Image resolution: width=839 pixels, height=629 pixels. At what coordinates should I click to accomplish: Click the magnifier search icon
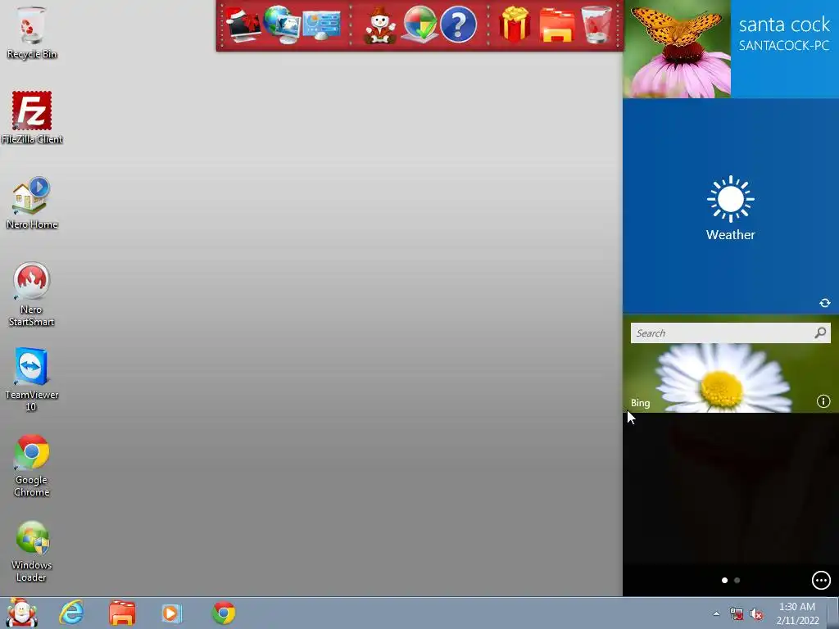click(x=820, y=333)
